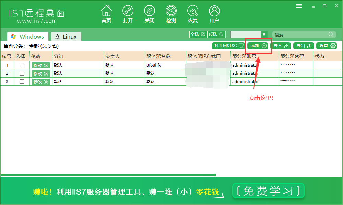343x205 pixels.
Task: Run the 检测 radar icon
Action: tap(171, 11)
